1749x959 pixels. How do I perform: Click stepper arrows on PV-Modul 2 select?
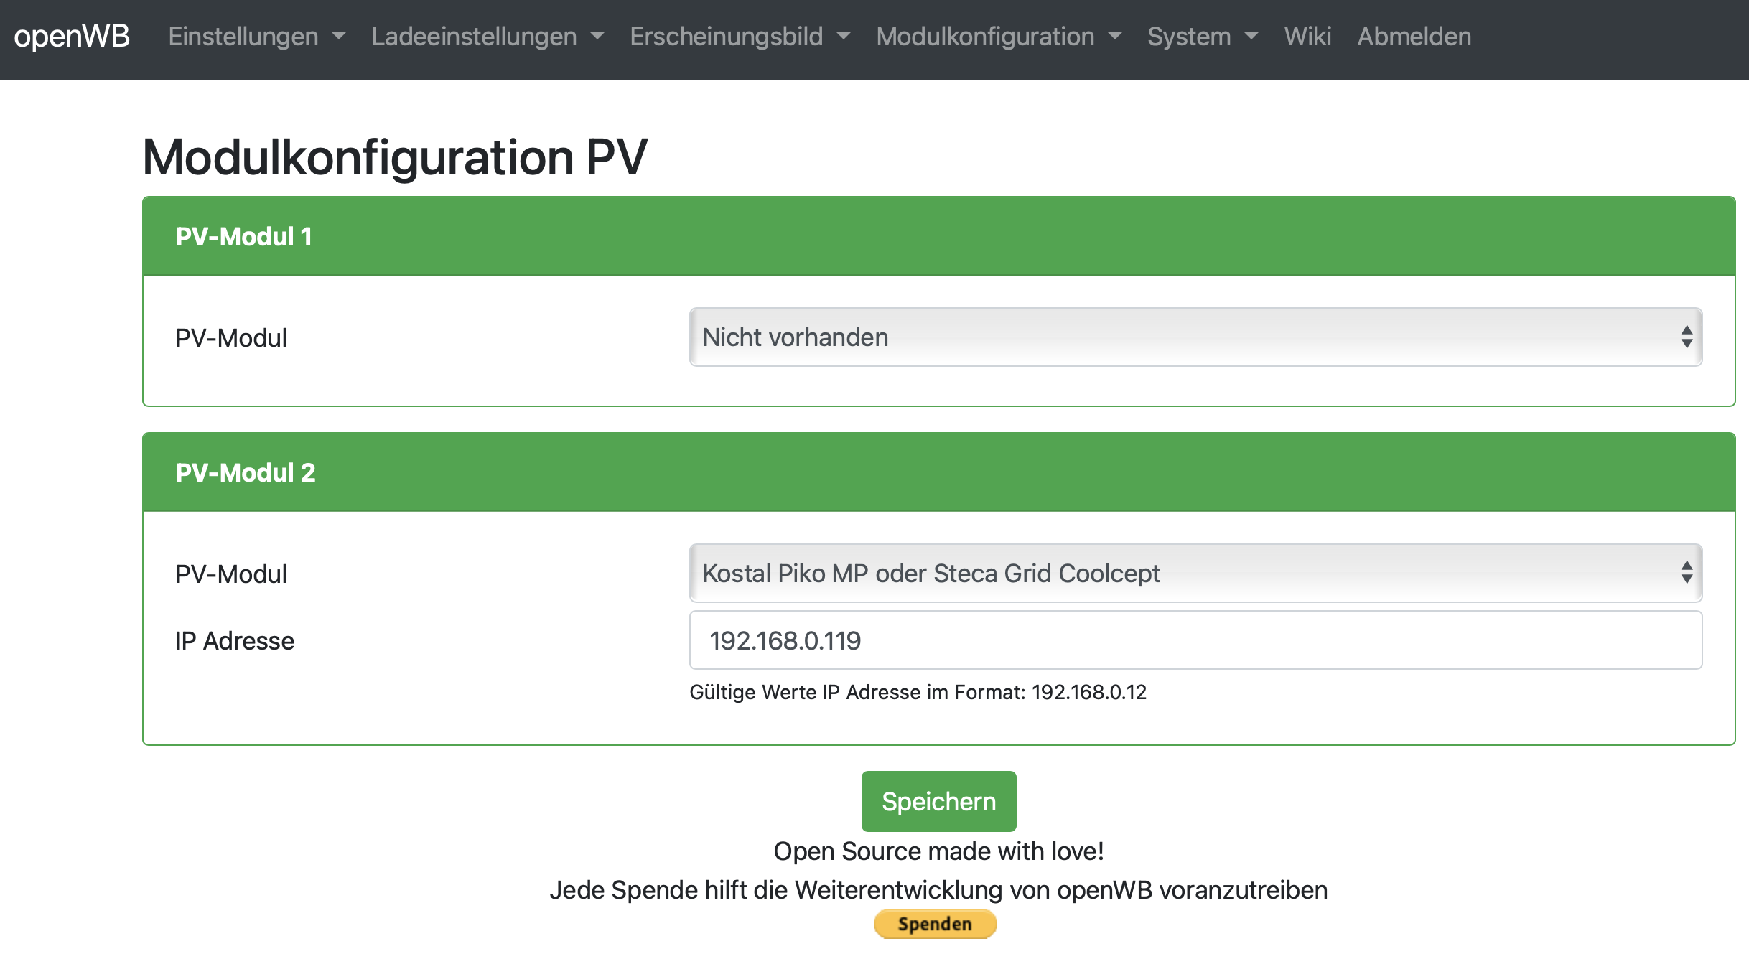pos(1687,573)
